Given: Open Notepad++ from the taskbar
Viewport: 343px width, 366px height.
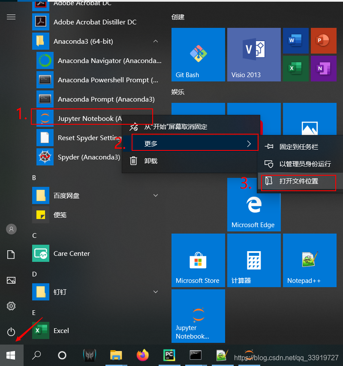Looking at the screenshot, I should click(222, 355).
